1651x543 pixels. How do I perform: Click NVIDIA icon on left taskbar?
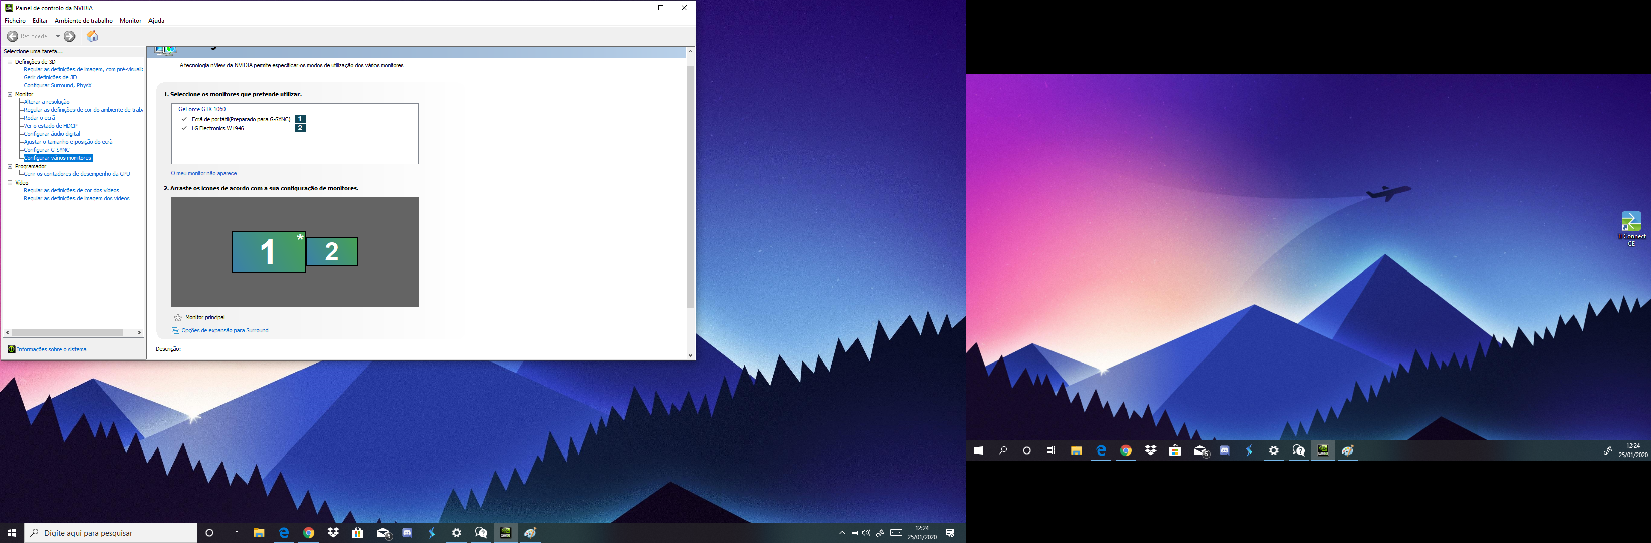pyautogui.click(x=506, y=533)
